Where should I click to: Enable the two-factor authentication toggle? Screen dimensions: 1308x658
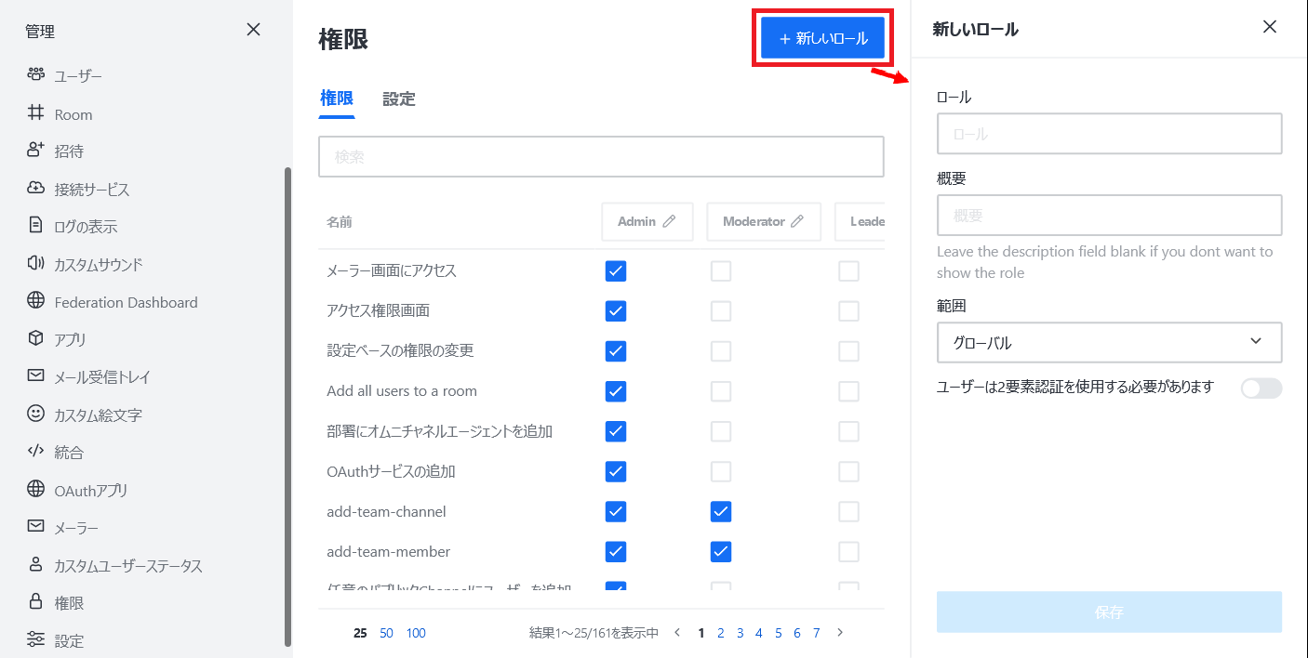coord(1261,388)
